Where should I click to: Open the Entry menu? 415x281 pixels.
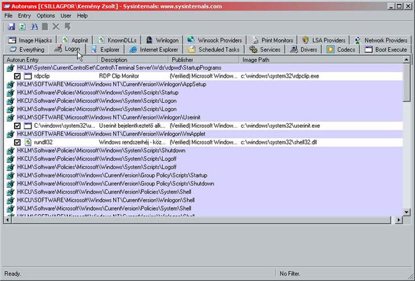[x=24, y=16]
